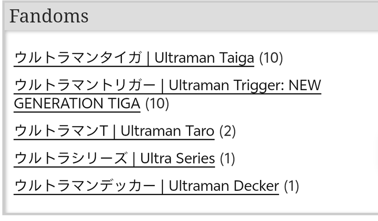Click the count (10) after GENERATION TIGA
The width and height of the screenshot is (378, 221).
pos(157,103)
